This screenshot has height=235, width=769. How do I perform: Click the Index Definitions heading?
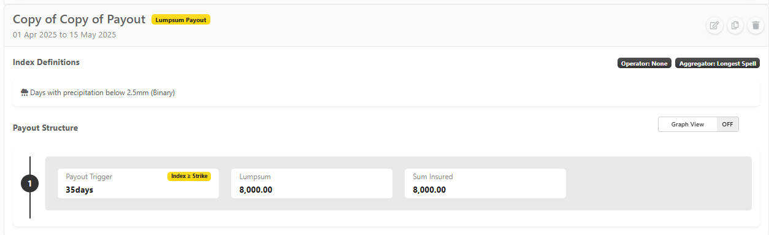46,62
